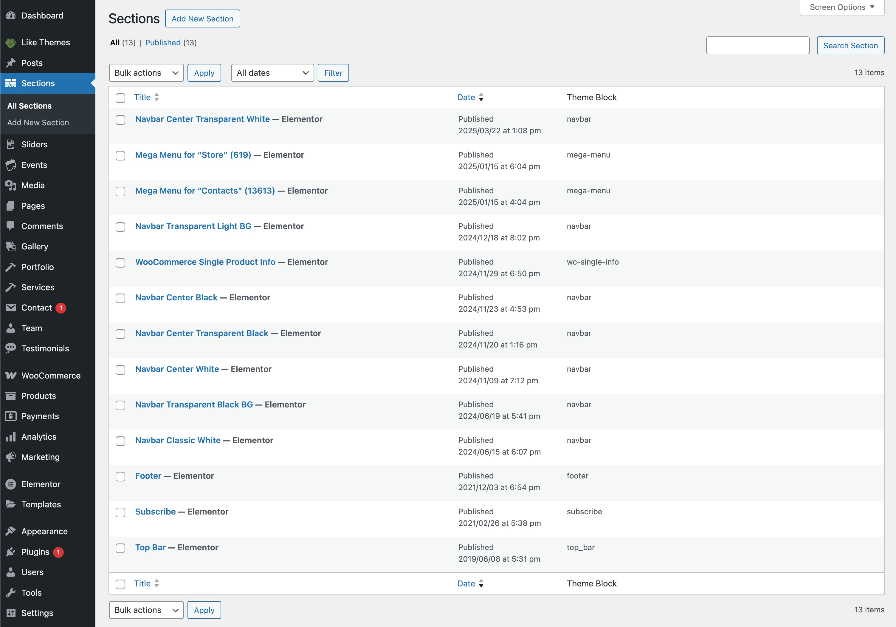Click the Elementor circle logo icon
The height and width of the screenshot is (627, 896).
click(x=11, y=484)
